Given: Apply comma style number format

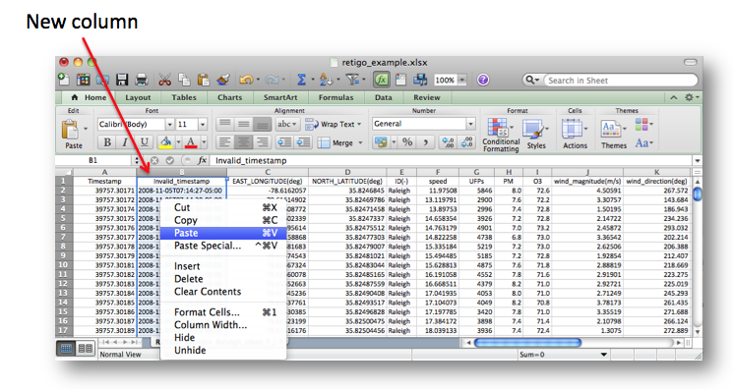Looking at the screenshot, I should coord(426,142).
